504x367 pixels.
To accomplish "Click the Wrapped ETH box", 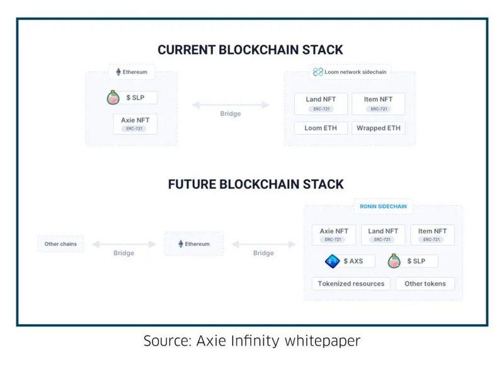I will 379,128.
